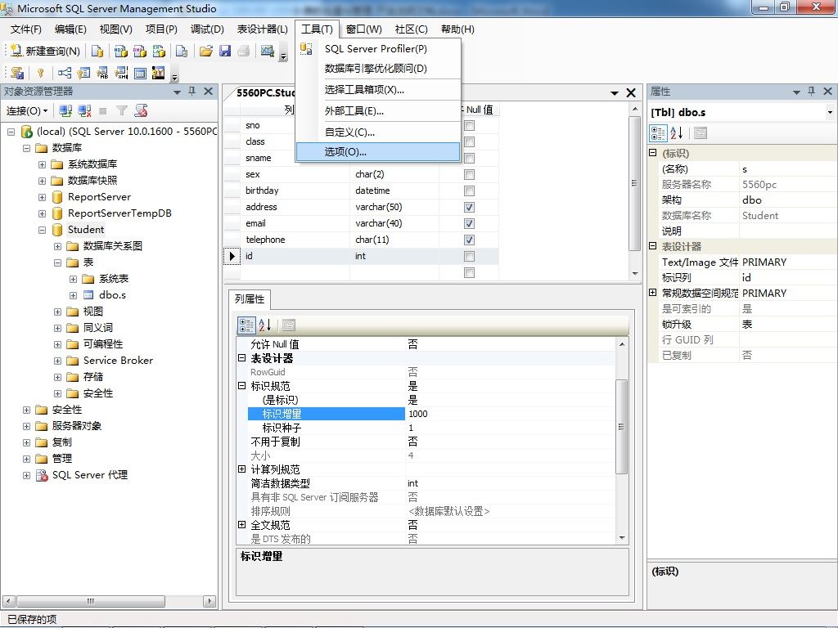Click the MDX query icon
Image resolution: width=838 pixels, height=628 pixels.
(121, 51)
